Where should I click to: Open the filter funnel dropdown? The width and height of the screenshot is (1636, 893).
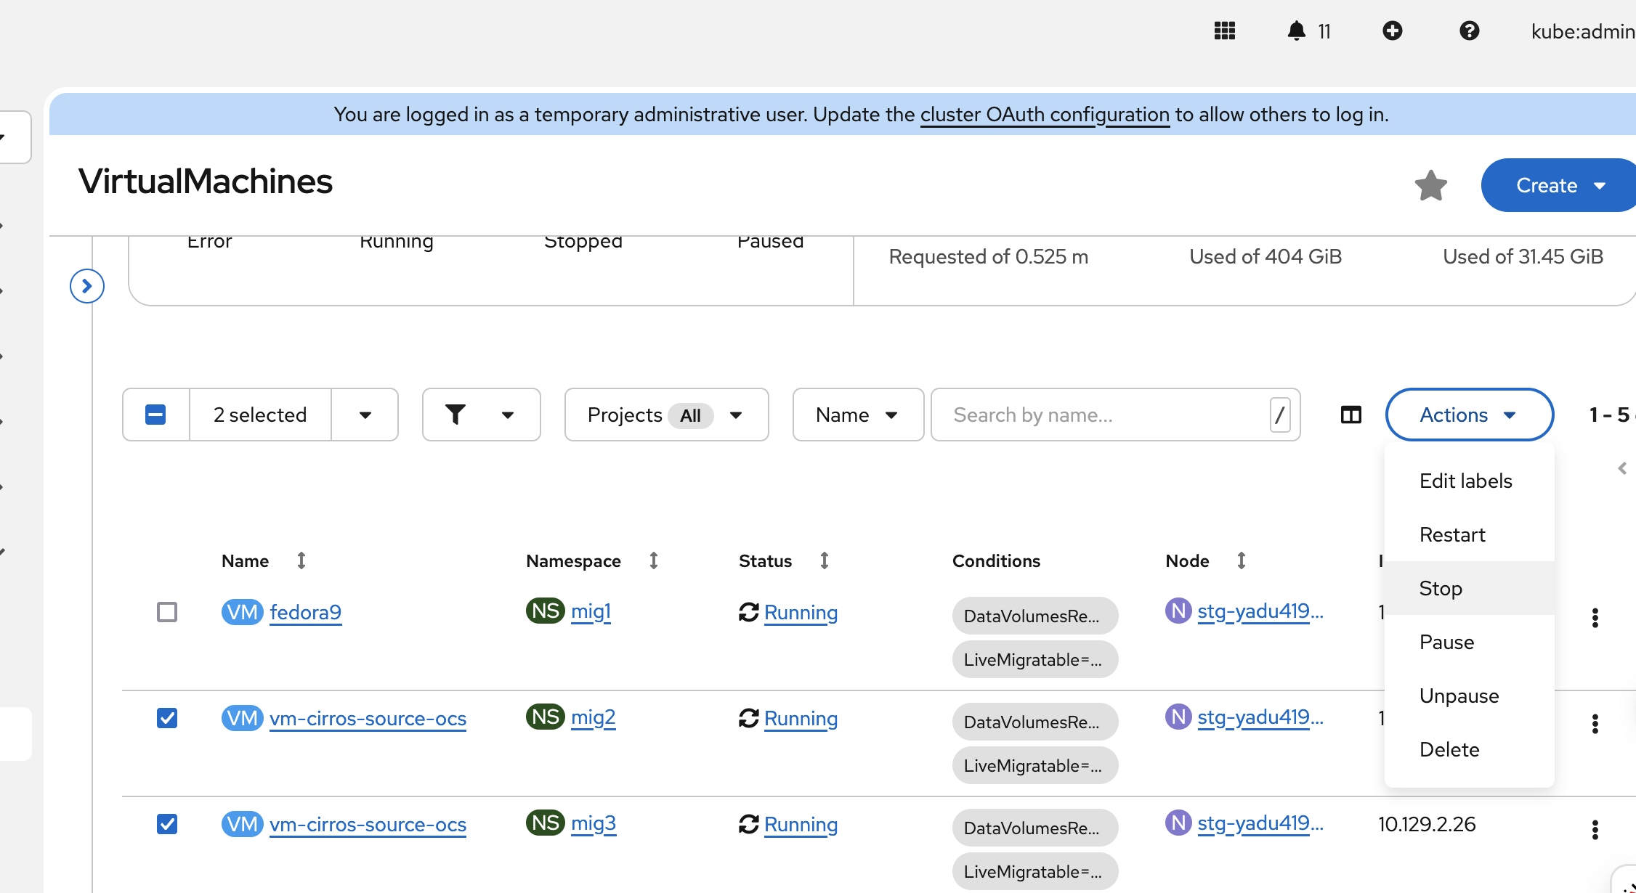[x=480, y=415]
